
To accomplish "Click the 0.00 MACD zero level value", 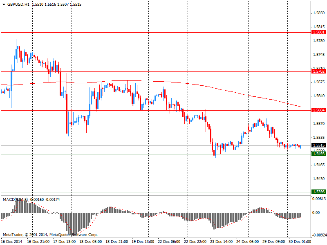I will [x=316, y=212].
